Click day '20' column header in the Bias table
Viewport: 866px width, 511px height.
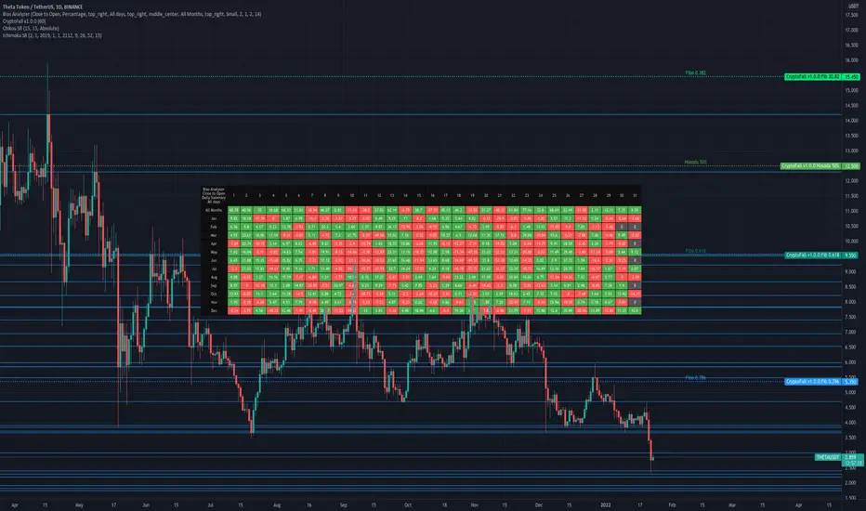(486, 195)
